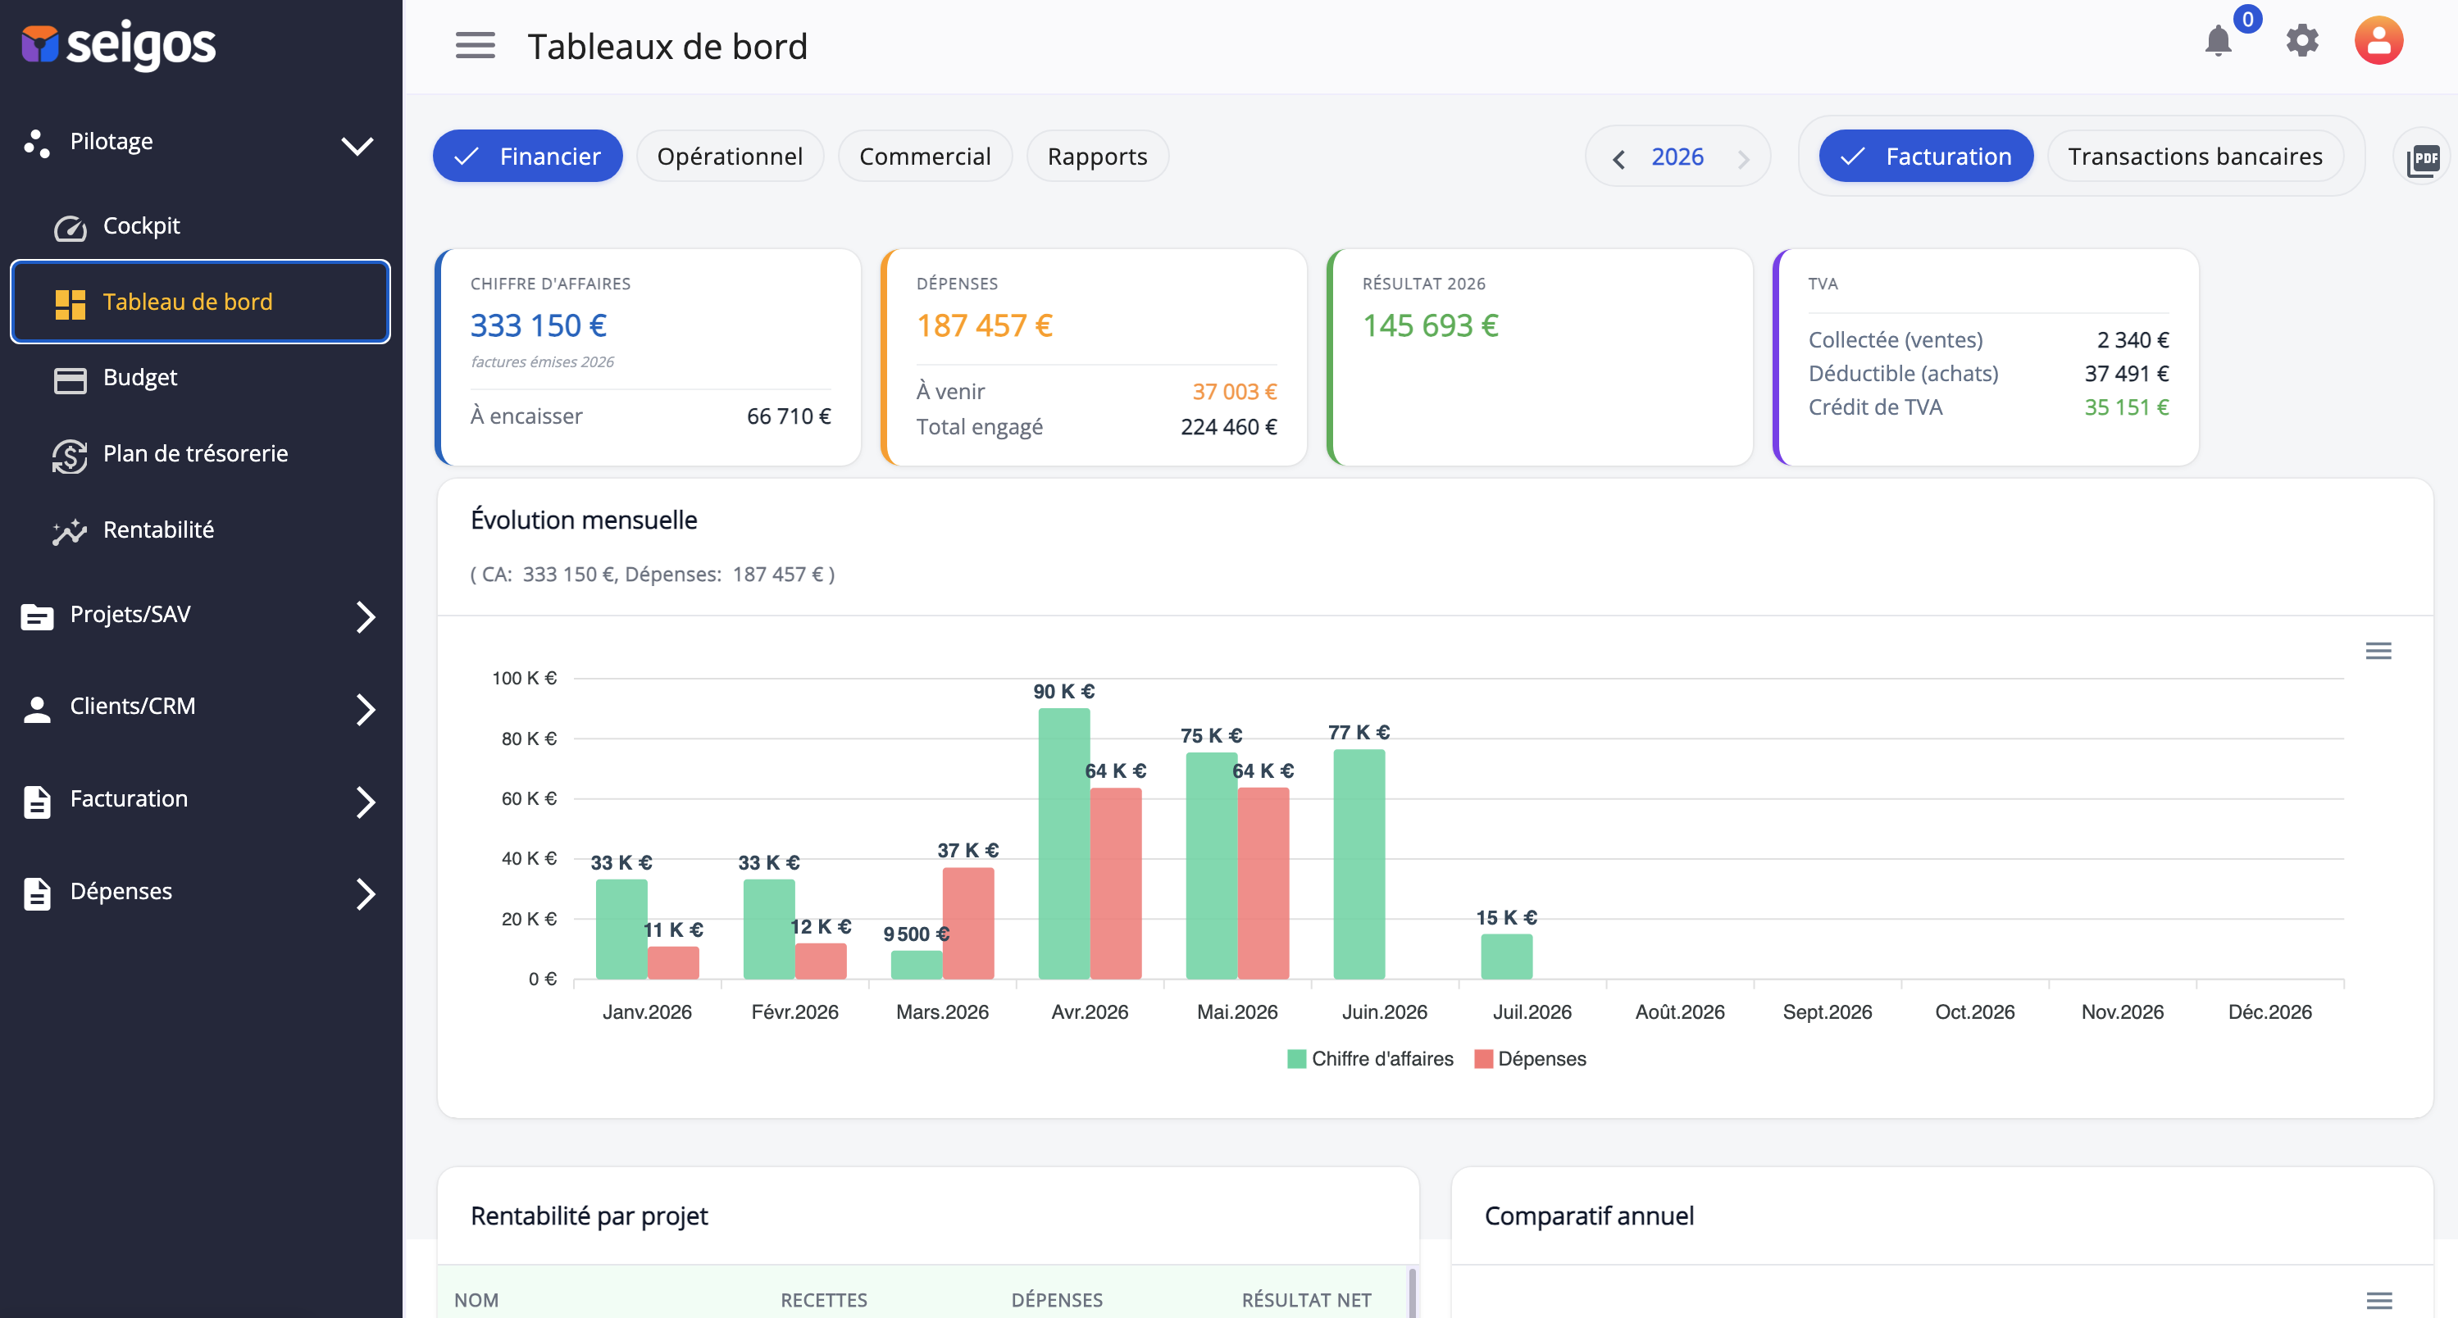Click the Dépenses document icon
2458x1318 pixels.
[x=37, y=893]
